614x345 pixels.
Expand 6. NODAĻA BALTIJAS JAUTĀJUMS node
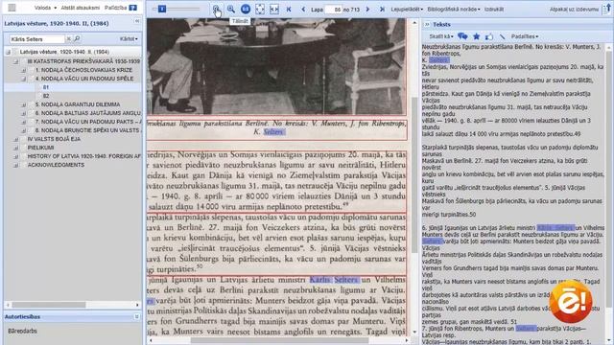pos(23,113)
